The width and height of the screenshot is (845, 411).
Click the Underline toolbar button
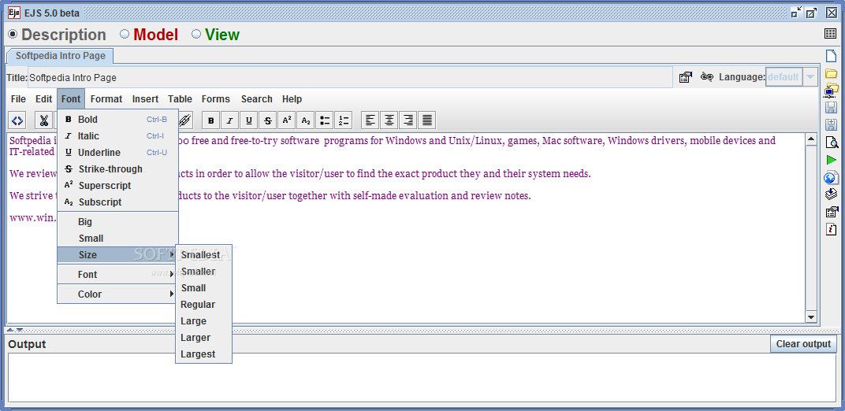click(x=248, y=120)
